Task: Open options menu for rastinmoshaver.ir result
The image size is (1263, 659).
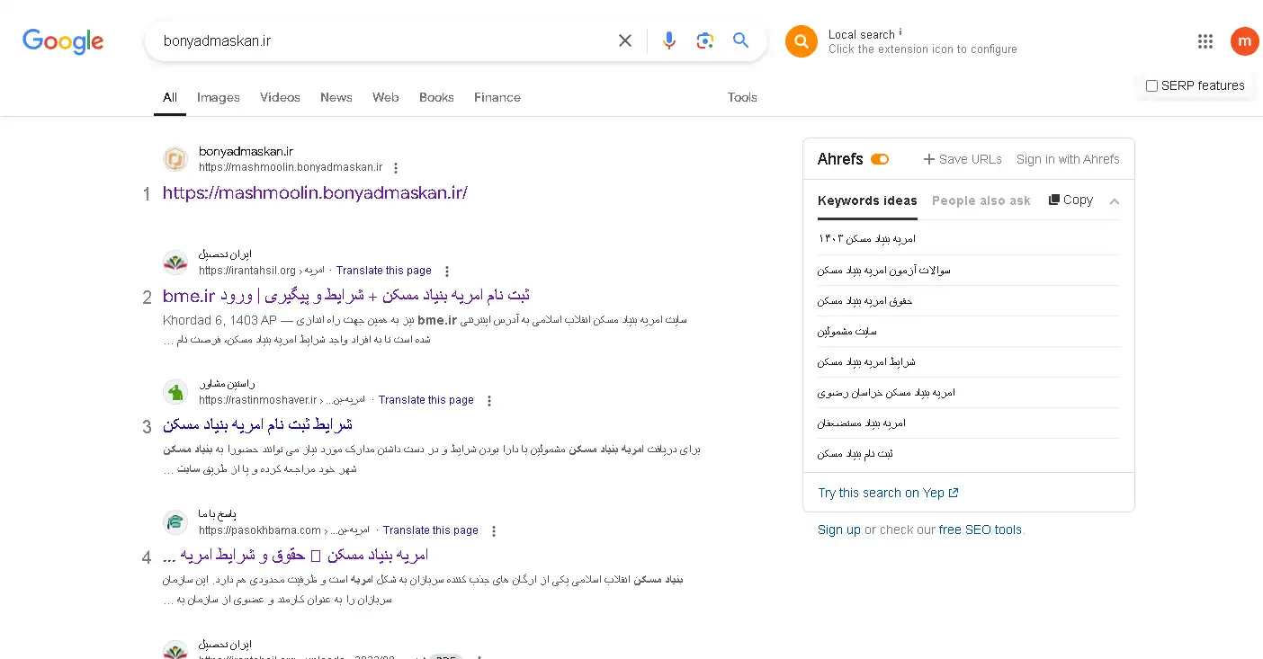Action: pyautogui.click(x=489, y=401)
